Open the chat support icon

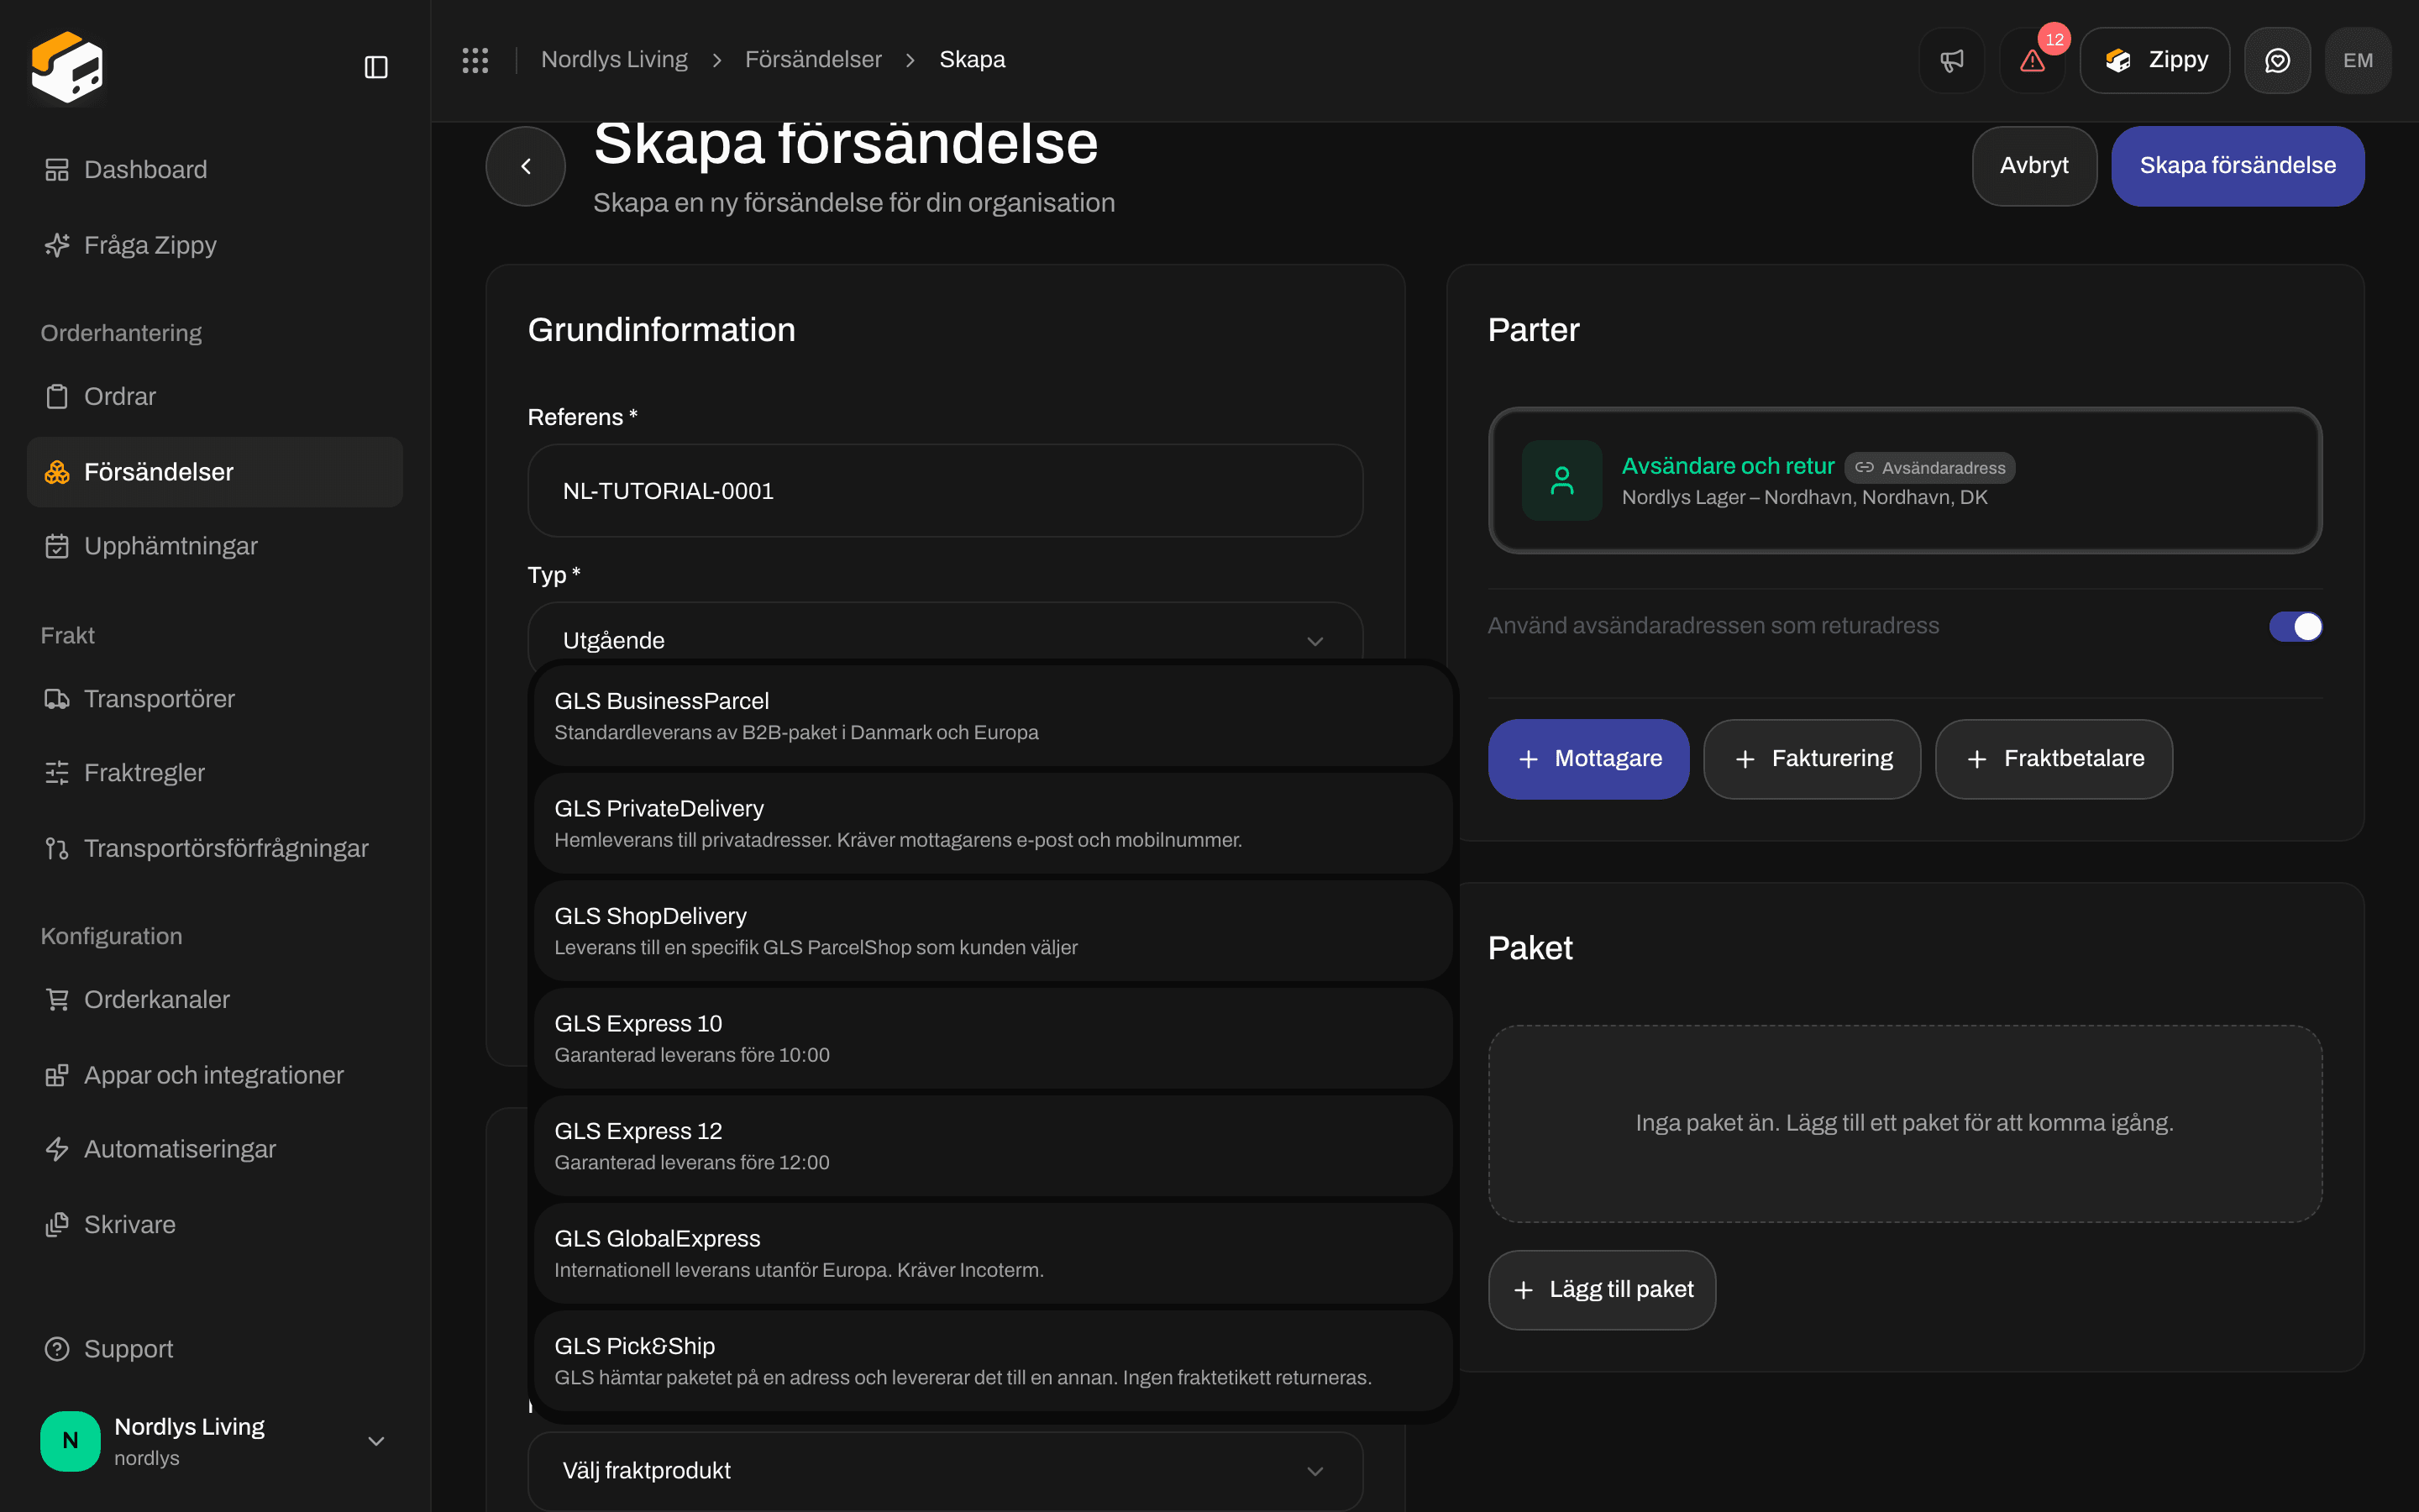coord(2277,60)
